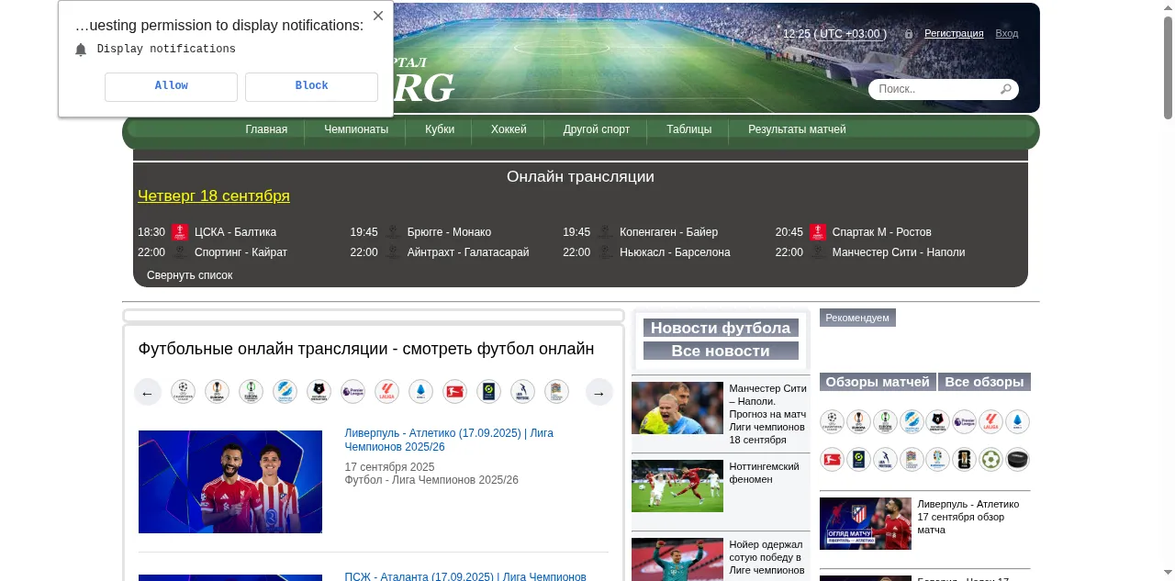
Task: Slide league carousel right with arrow
Action: [x=599, y=393]
